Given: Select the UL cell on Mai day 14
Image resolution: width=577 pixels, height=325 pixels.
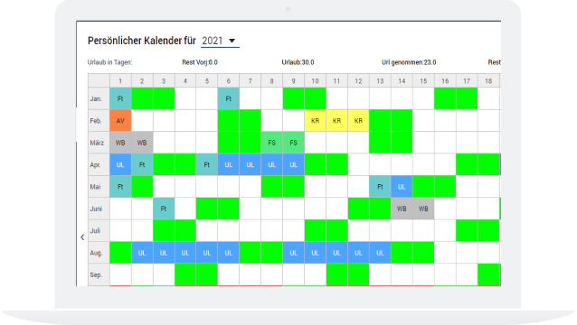Looking at the screenshot, I should tap(402, 187).
